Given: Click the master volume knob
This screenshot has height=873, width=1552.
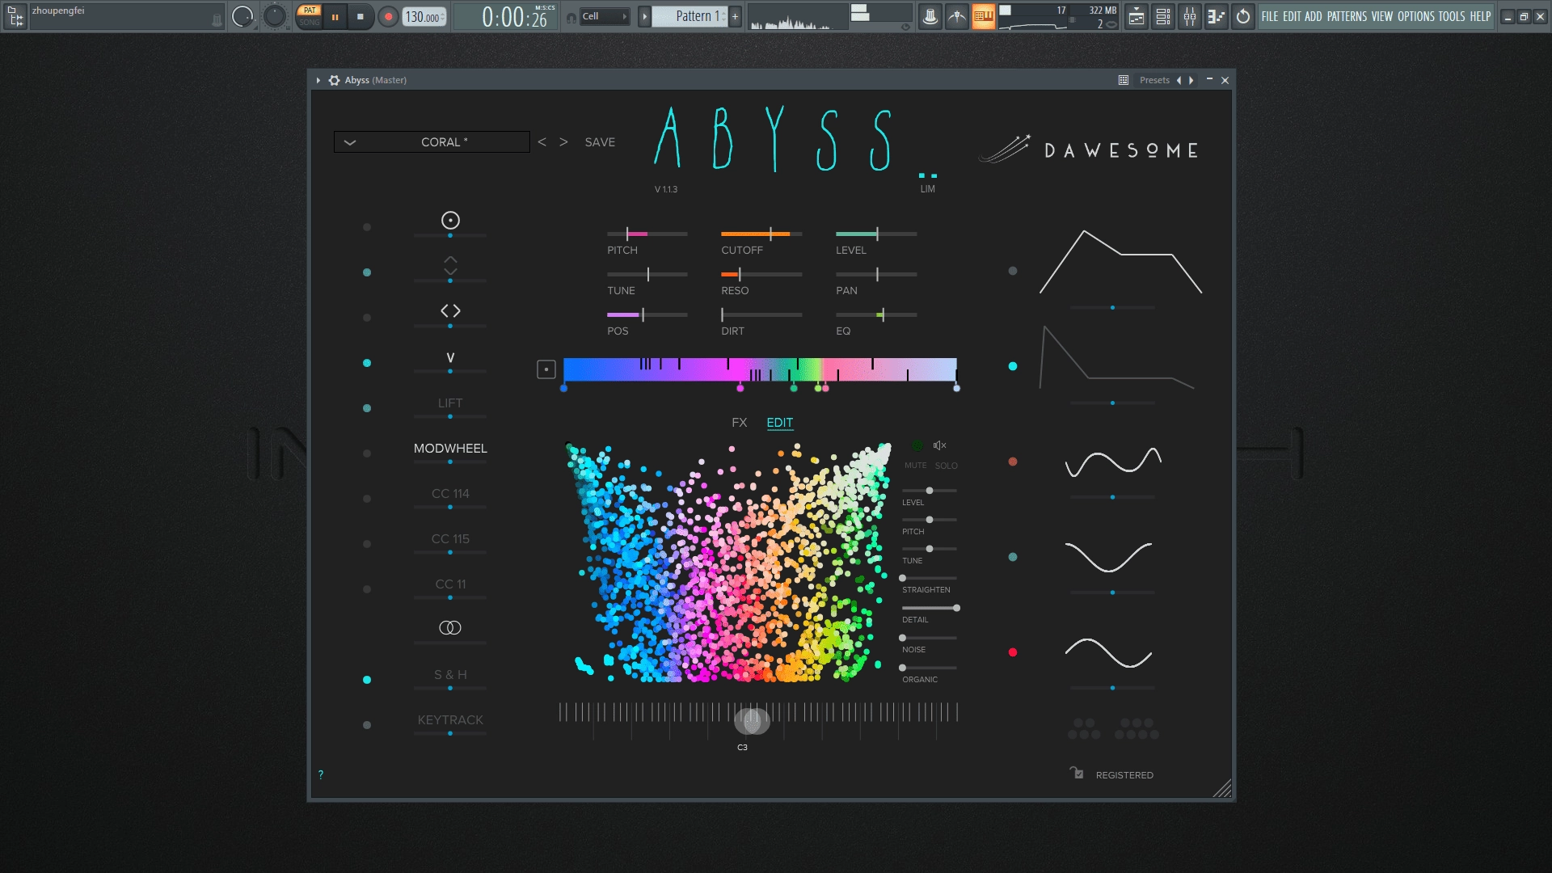Looking at the screenshot, I should point(242,16).
